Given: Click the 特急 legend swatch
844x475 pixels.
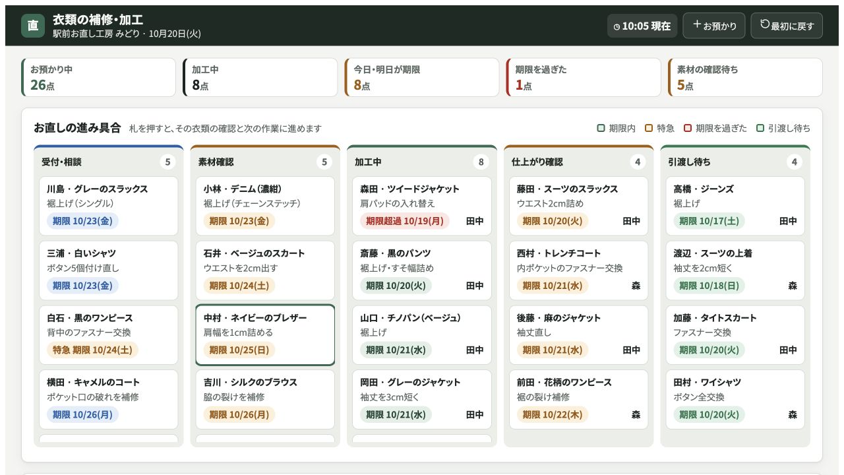Looking at the screenshot, I should click(649, 128).
